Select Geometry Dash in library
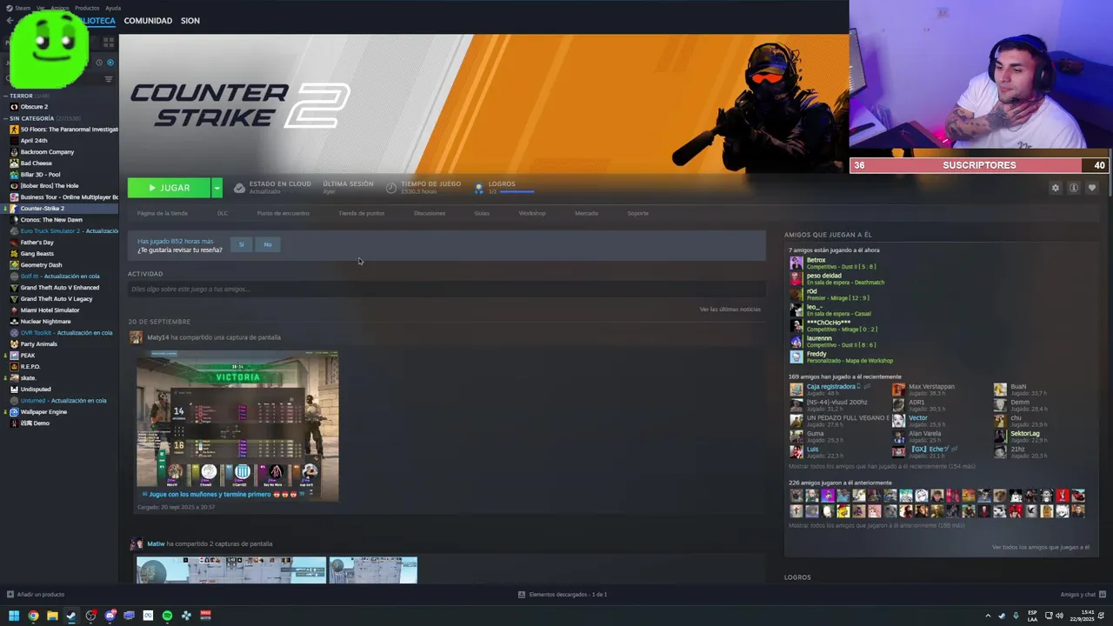 [41, 265]
